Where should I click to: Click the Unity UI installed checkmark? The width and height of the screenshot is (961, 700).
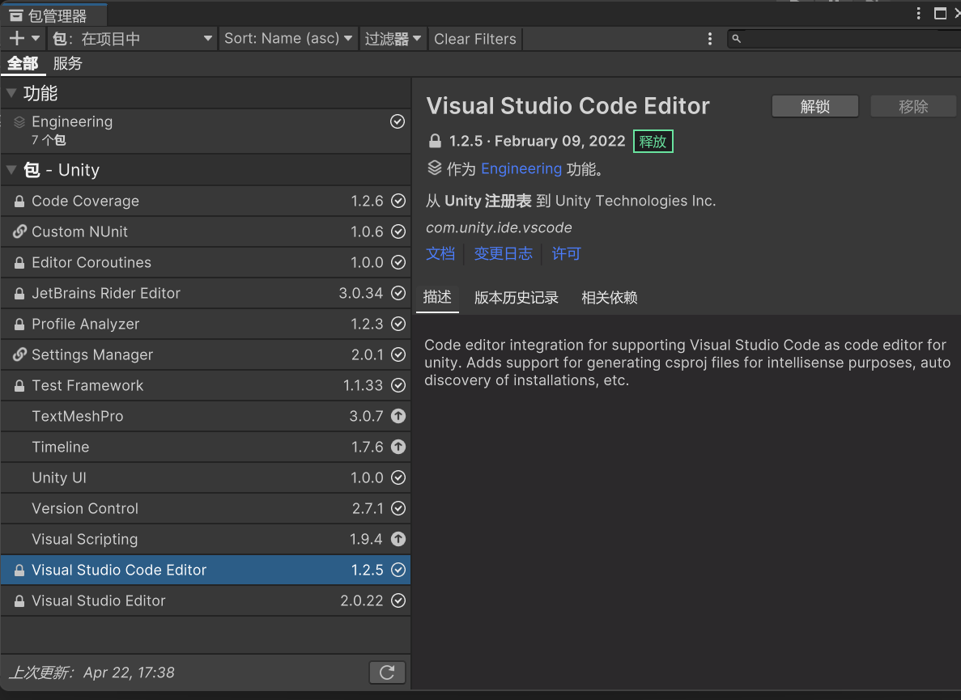pyautogui.click(x=398, y=477)
